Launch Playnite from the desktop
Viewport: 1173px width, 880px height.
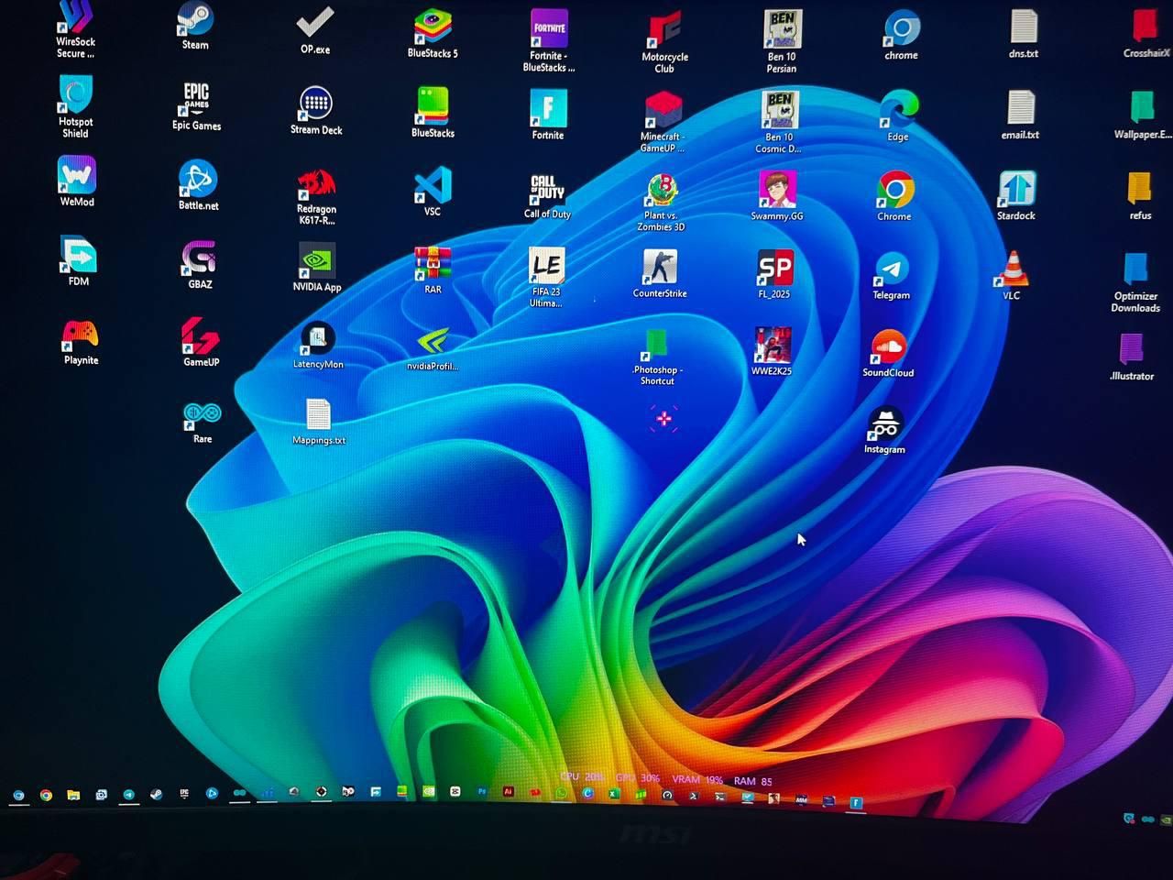coord(81,342)
